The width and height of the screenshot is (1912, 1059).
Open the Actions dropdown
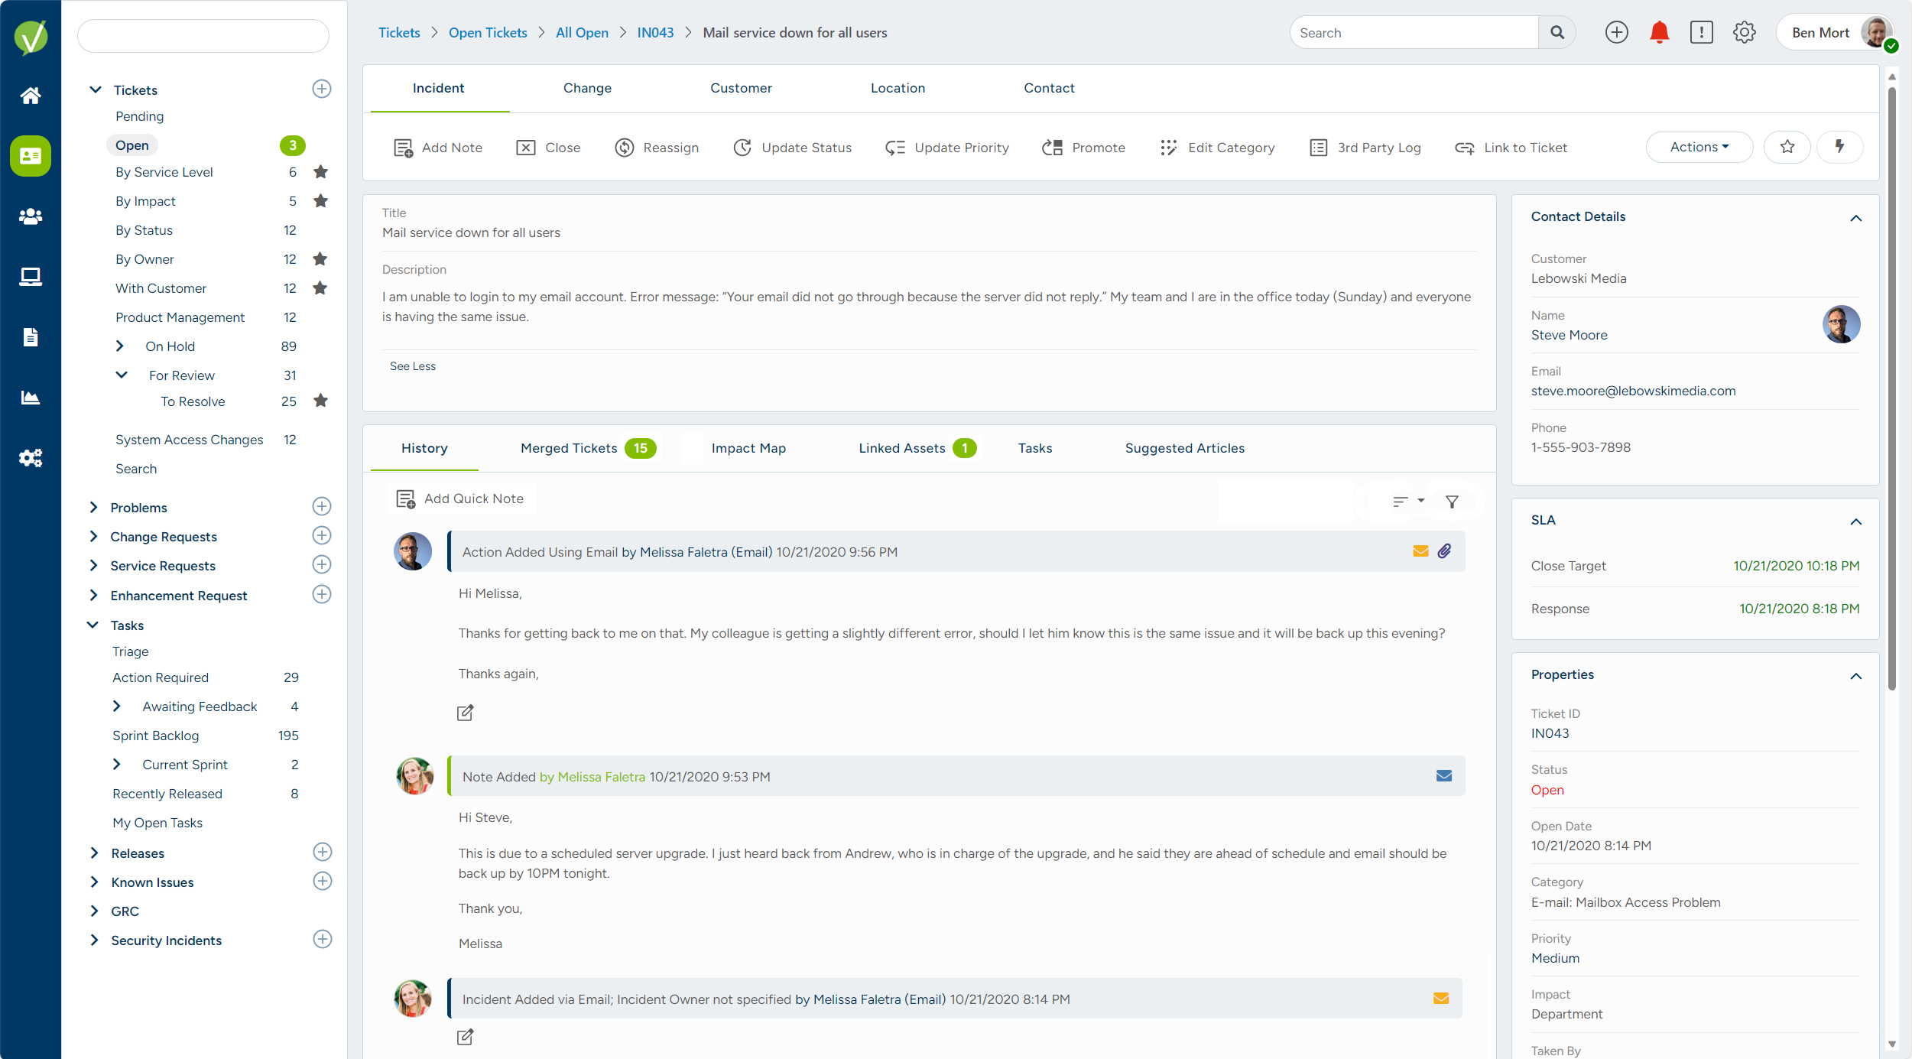coord(1699,147)
